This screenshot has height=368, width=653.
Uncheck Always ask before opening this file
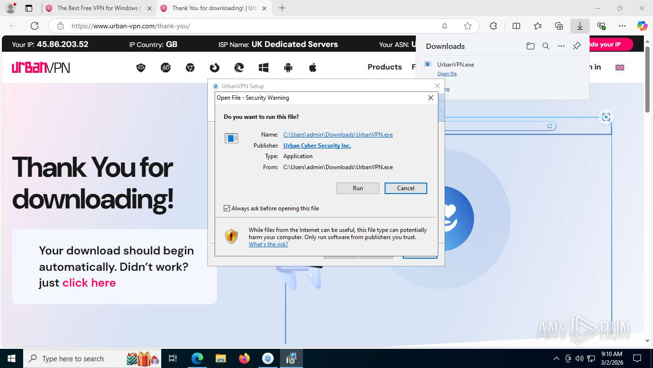[x=227, y=208]
